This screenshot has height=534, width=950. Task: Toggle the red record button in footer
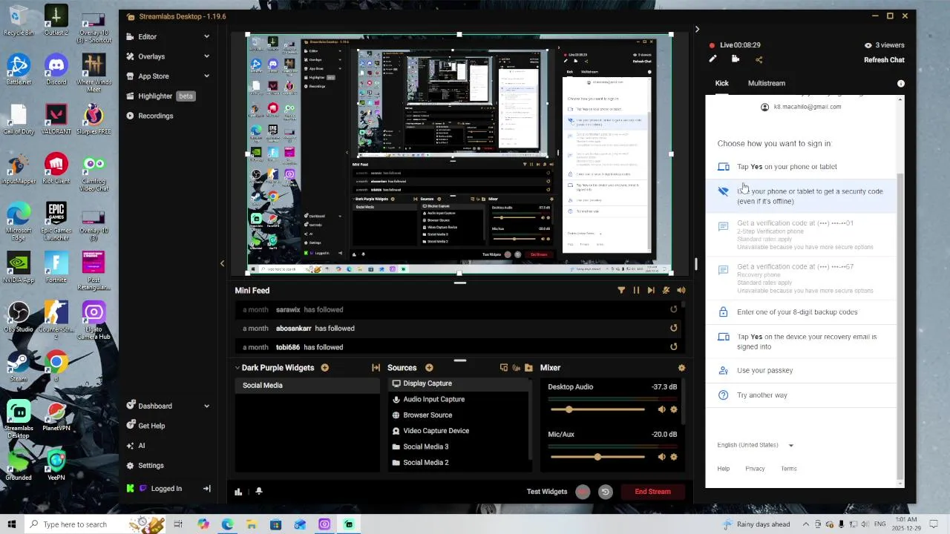click(x=583, y=492)
